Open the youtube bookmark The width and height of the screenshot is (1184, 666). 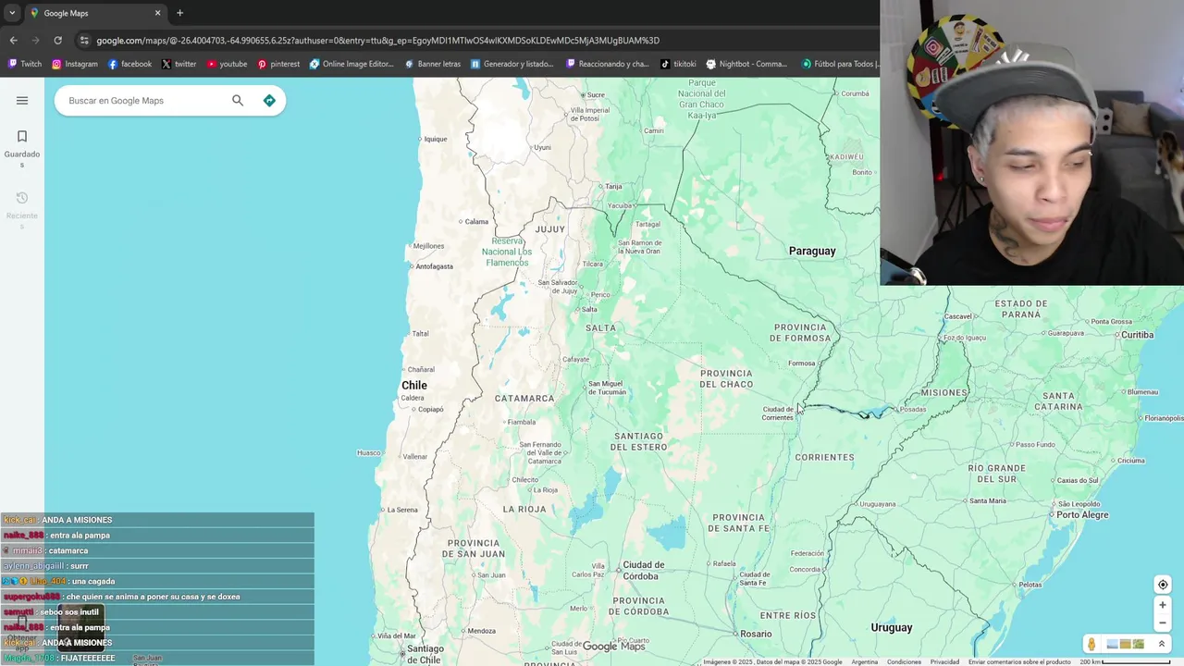pos(227,64)
